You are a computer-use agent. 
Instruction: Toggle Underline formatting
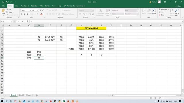coord(27,14)
